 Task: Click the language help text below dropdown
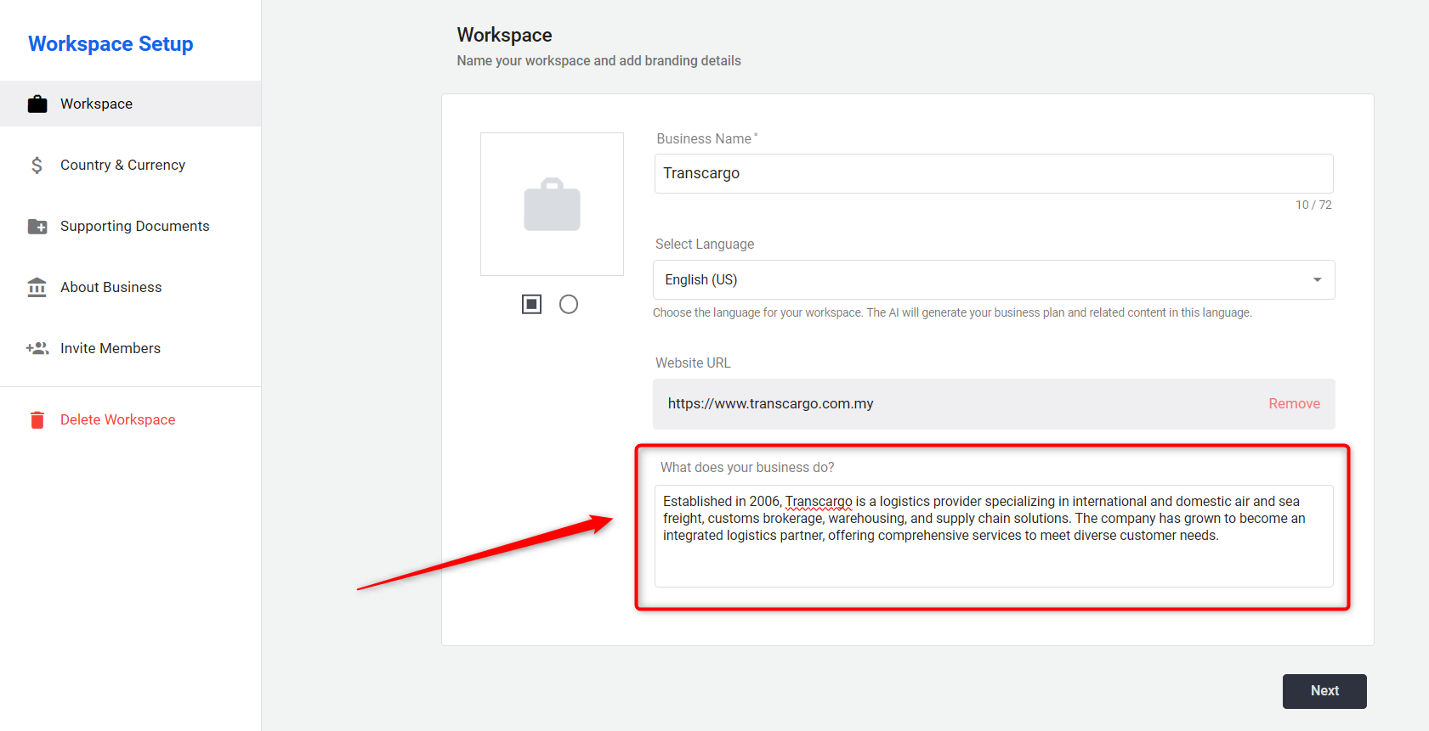(x=952, y=312)
